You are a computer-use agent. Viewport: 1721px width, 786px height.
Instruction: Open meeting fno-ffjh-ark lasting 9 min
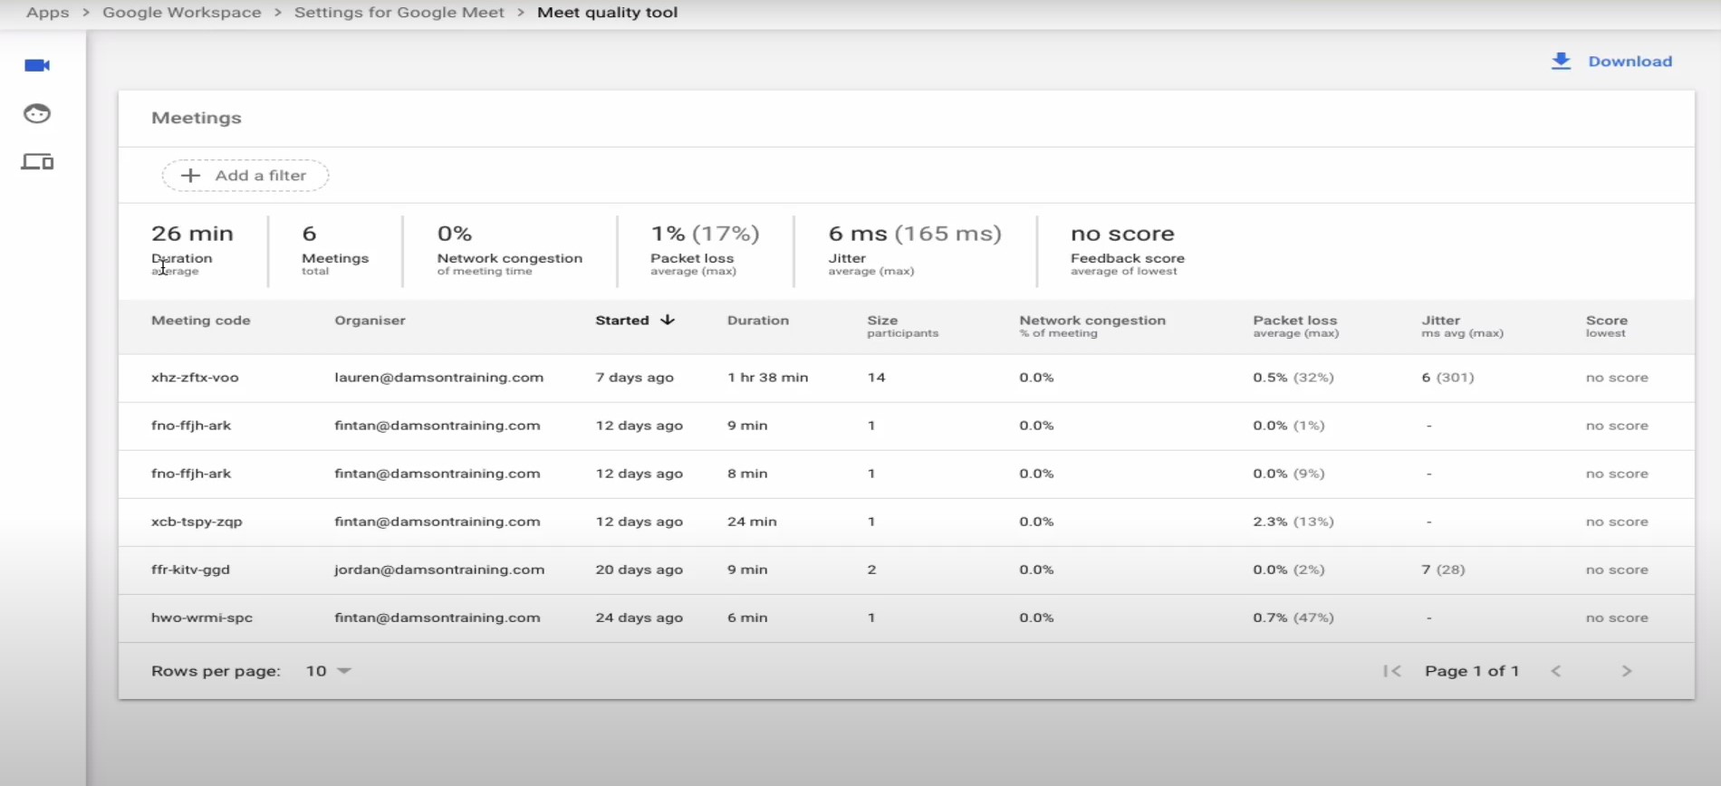(191, 426)
